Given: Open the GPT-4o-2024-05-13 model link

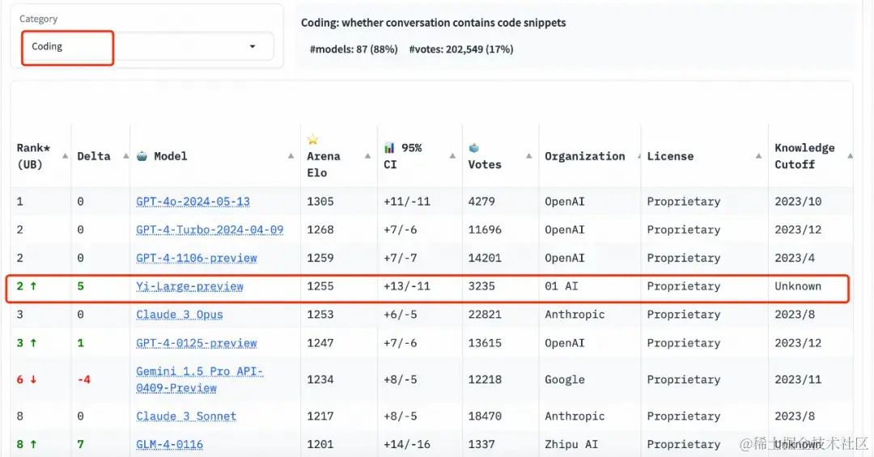Looking at the screenshot, I should point(193,201).
